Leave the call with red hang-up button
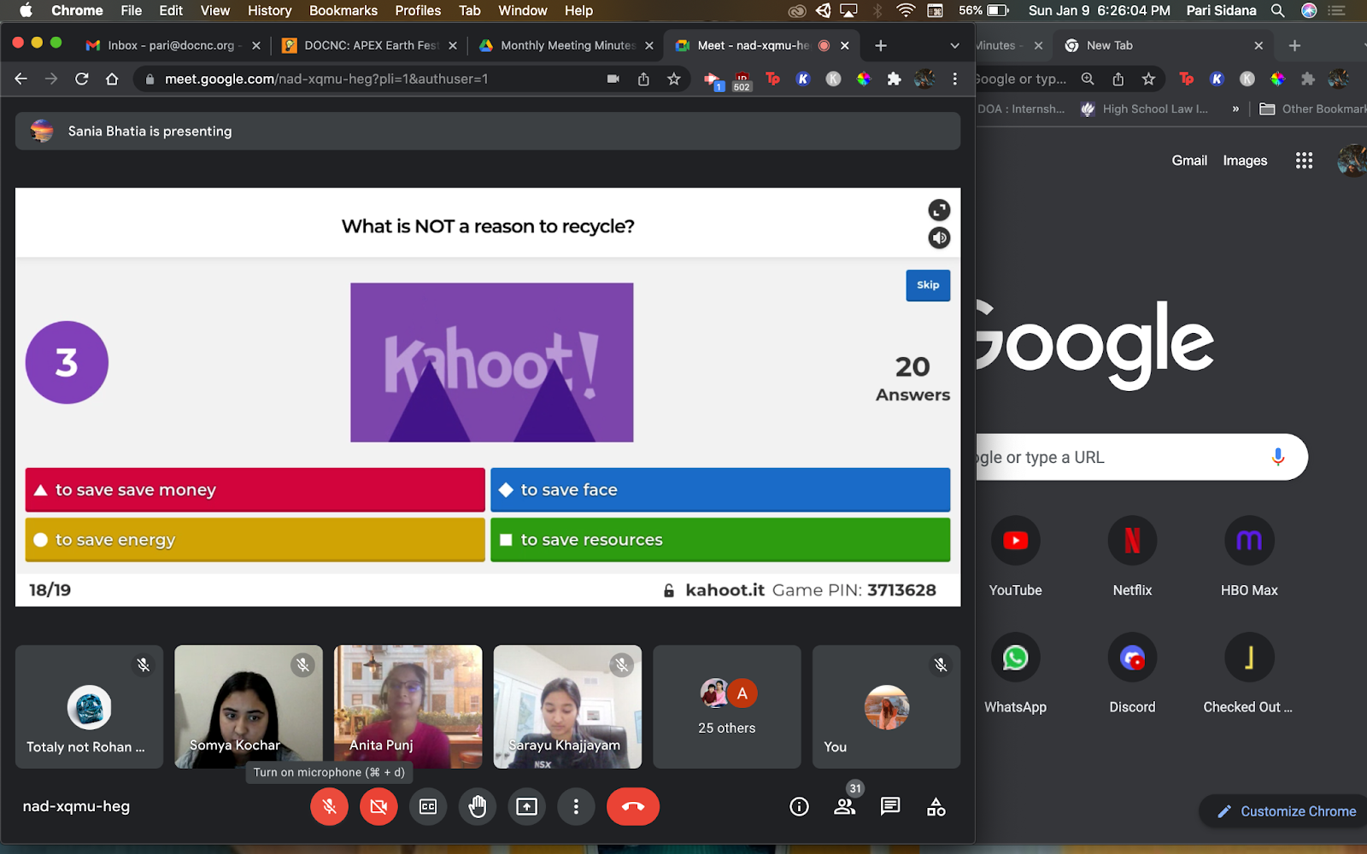Viewport: 1367px width, 854px height. coord(633,806)
